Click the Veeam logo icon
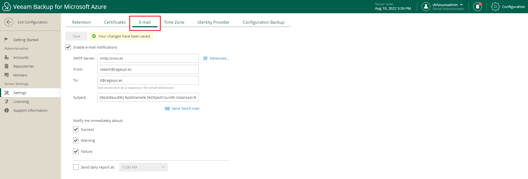 pyautogui.click(x=6, y=7)
